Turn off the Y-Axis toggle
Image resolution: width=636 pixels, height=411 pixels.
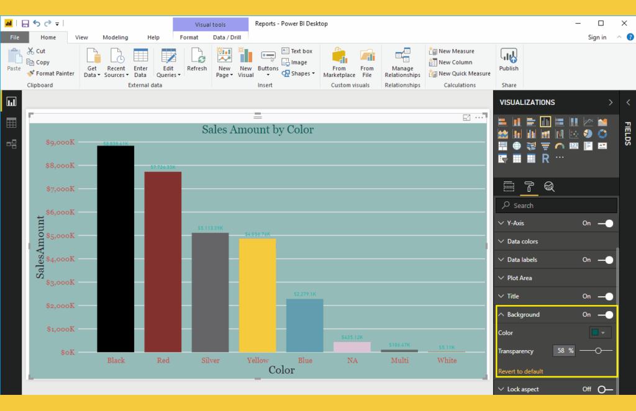[x=606, y=224]
